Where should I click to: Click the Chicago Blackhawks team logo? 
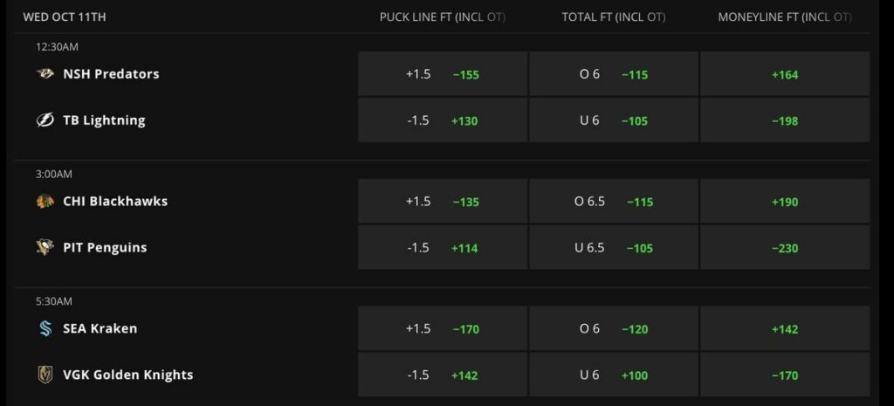45,202
